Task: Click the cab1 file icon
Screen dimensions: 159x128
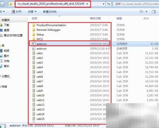Action: point(34,53)
